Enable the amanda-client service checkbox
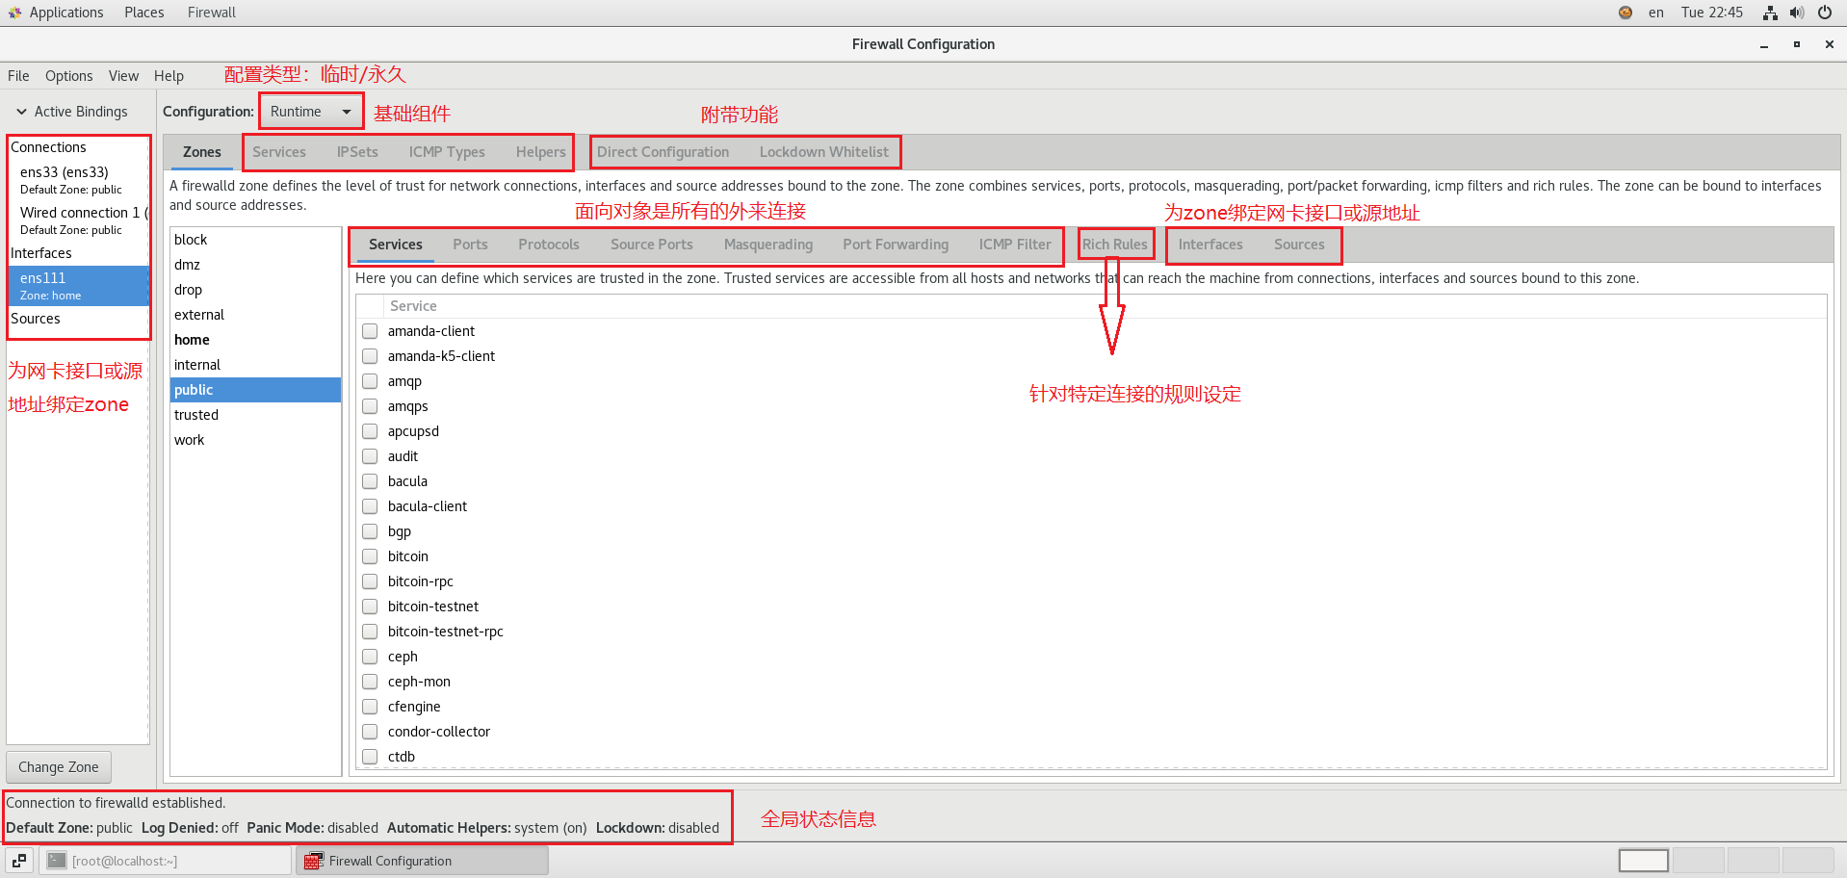Image resolution: width=1847 pixels, height=878 pixels. point(370,331)
